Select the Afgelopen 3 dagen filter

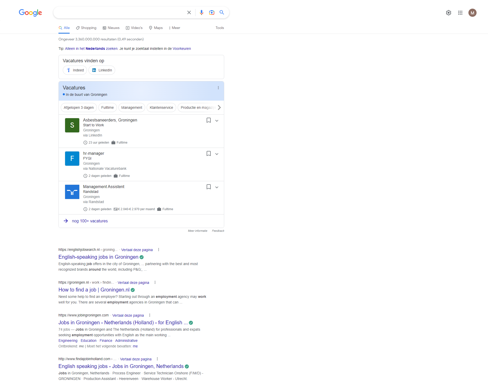pyautogui.click(x=79, y=107)
